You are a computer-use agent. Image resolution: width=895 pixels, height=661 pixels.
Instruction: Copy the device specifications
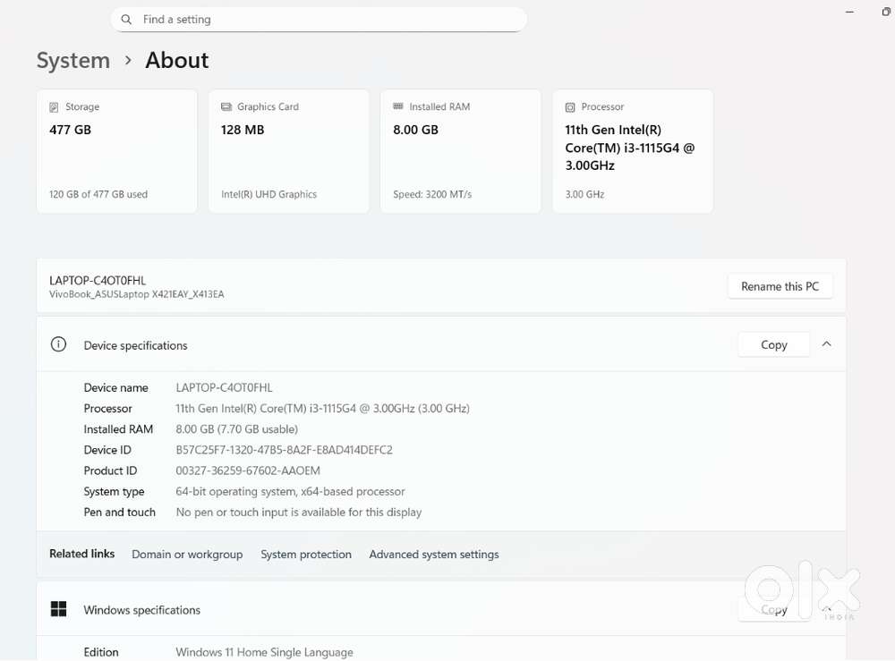pyautogui.click(x=773, y=344)
